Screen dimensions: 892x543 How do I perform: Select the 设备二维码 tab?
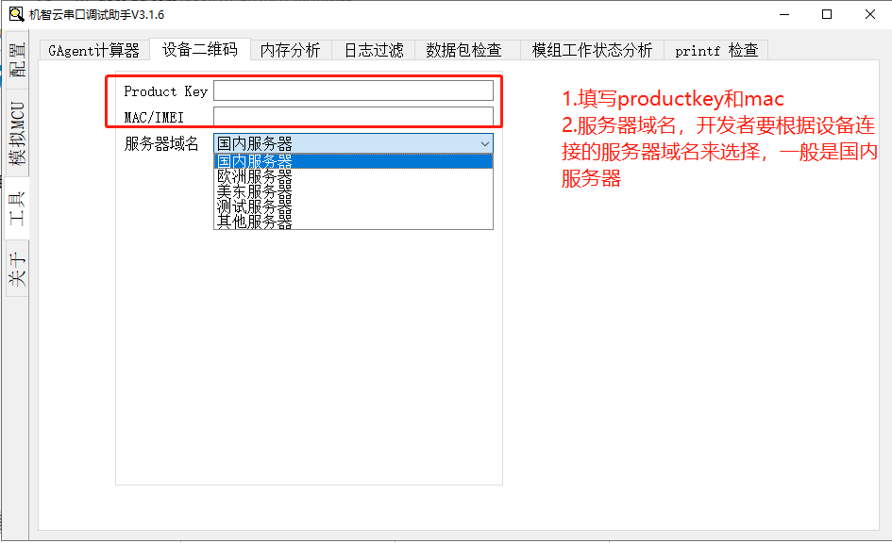199,50
